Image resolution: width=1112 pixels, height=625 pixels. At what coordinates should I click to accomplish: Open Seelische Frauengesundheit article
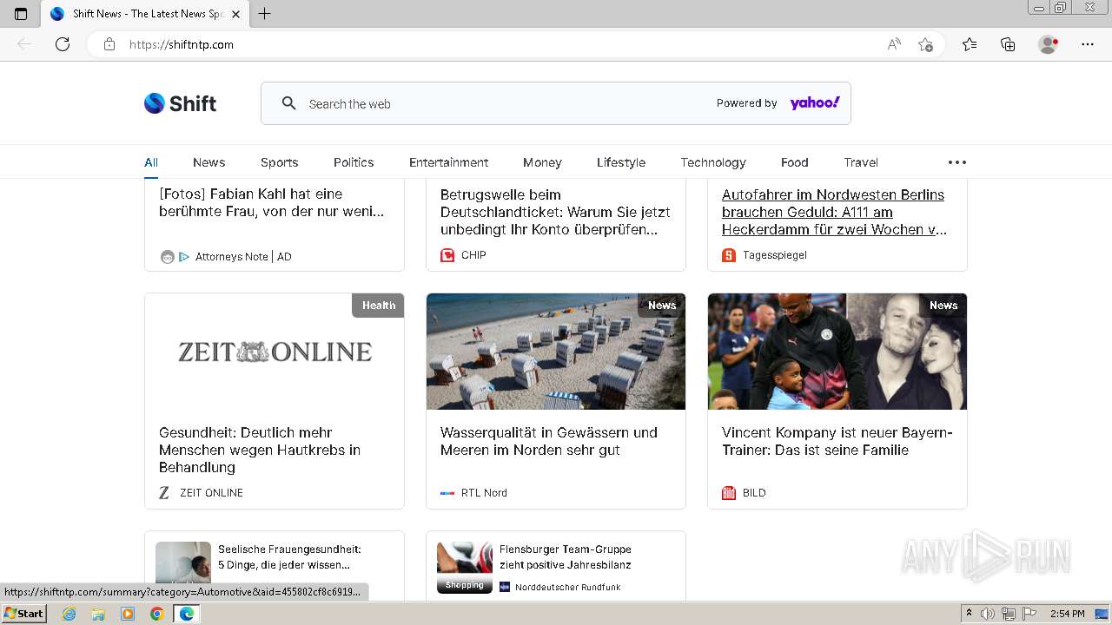tap(289, 557)
